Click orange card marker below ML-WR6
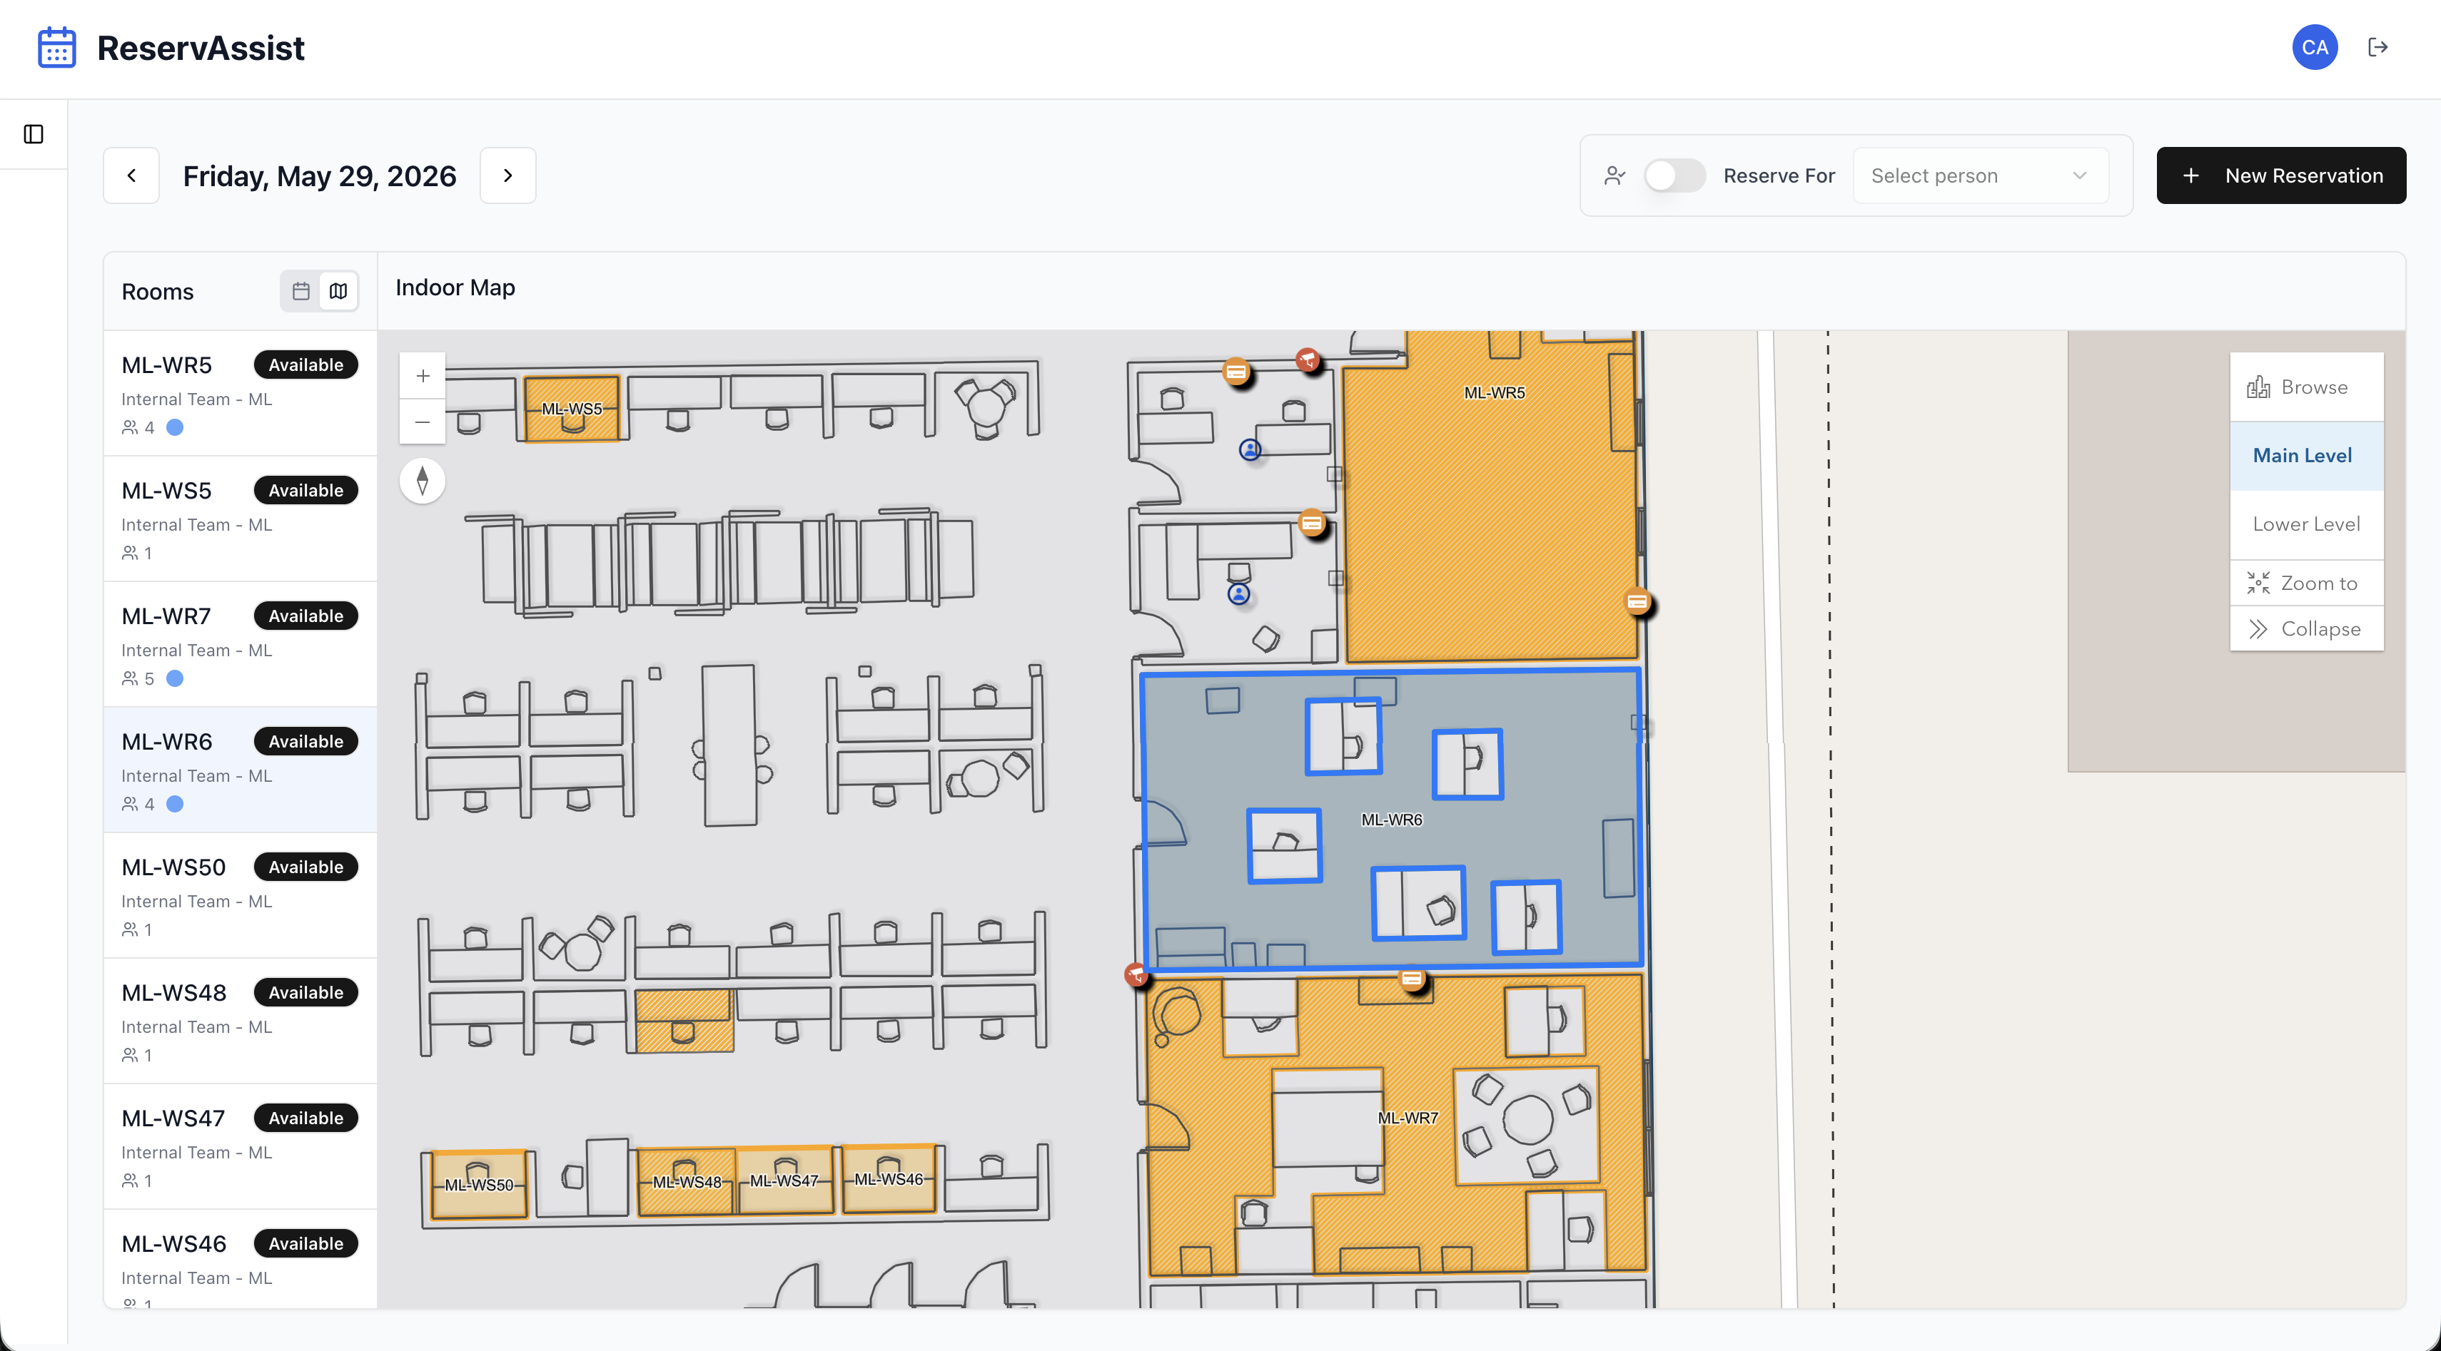 point(1412,979)
